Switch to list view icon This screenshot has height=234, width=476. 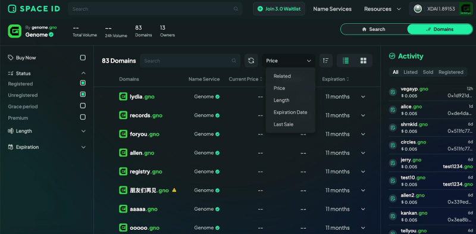pos(346,61)
